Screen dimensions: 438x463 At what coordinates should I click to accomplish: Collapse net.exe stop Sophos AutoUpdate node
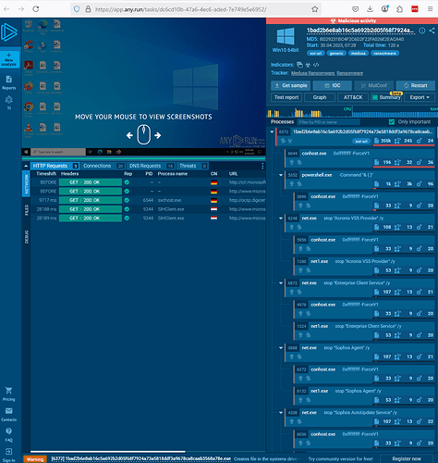[x=281, y=413]
